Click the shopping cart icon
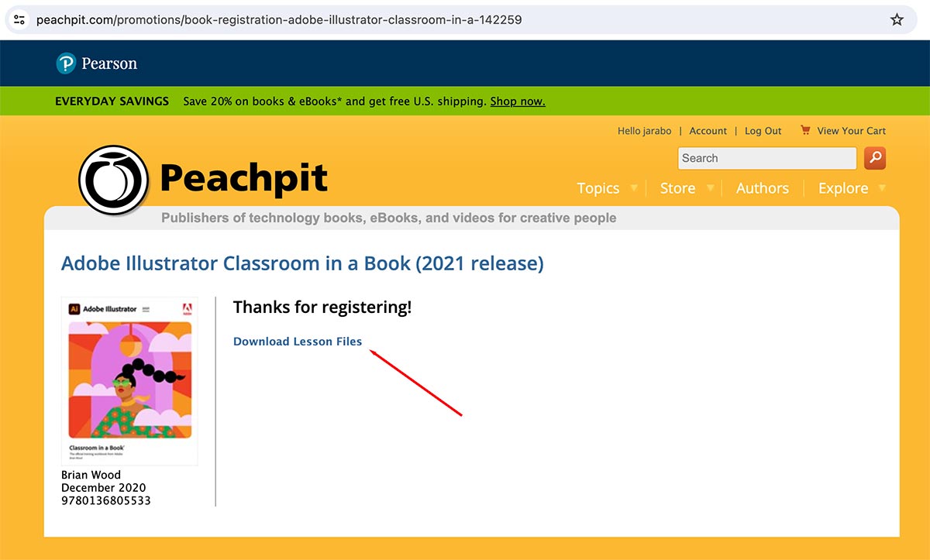The height and width of the screenshot is (560, 930). pyautogui.click(x=805, y=130)
